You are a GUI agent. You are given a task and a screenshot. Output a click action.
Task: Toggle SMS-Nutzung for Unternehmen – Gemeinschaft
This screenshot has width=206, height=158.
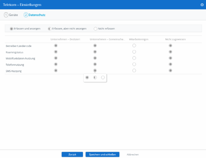click(x=95, y=71)
